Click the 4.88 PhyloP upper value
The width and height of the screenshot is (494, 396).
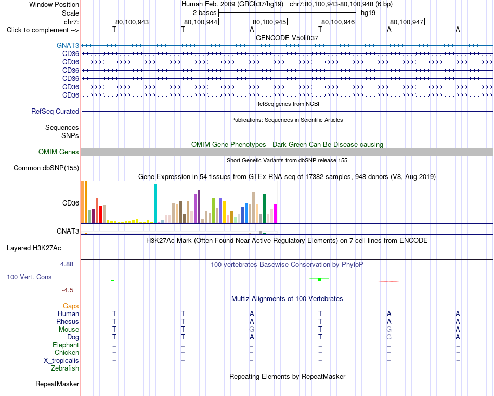(x=67, y=264)
